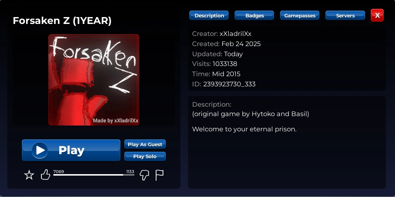Switch to the Description tab
This screenshot has width=395, height=197.
[x=209, y=15]
